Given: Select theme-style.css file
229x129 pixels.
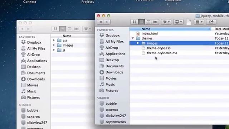Looking at the screenshot, I should pyautogui.click(x=159, y=48).
